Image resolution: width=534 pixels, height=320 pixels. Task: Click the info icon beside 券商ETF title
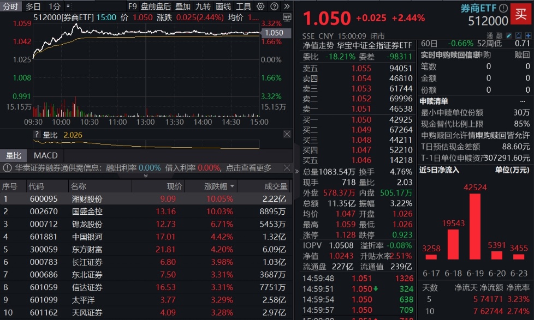503,8
